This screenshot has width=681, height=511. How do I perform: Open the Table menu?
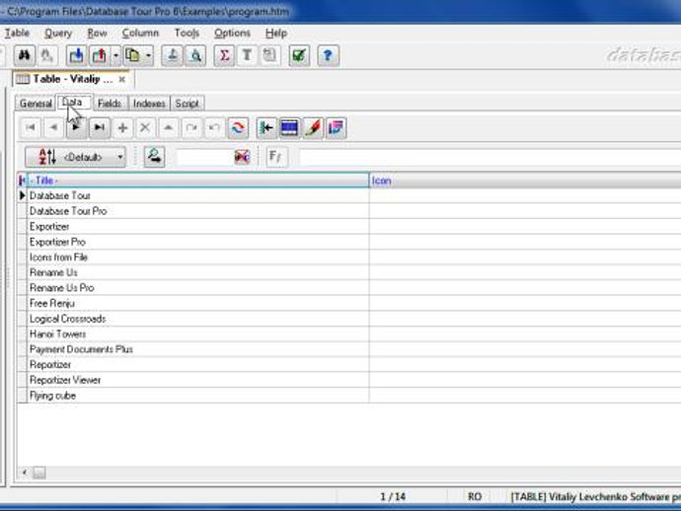(x=17, y=33)
